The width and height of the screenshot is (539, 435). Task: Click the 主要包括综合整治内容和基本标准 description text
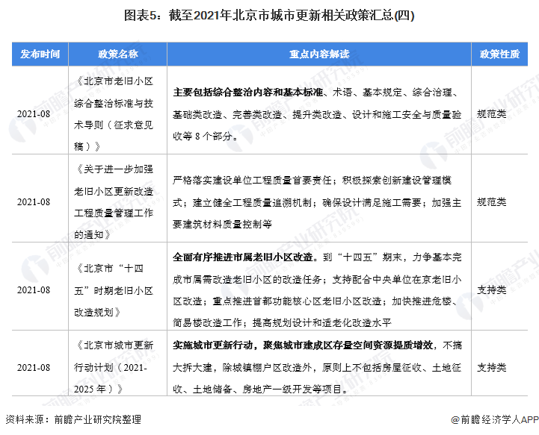coord(248,93)
